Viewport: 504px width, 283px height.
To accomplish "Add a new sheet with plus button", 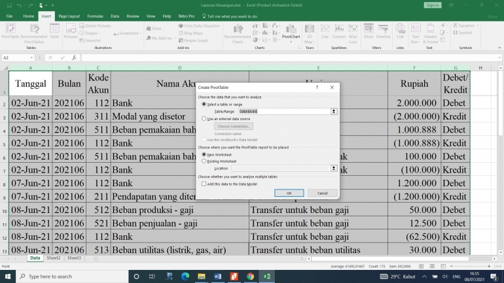I will click(x=96, y=259).
